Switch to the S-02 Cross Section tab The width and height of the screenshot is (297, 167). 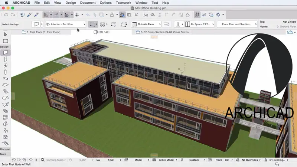[x=166, y=32]
